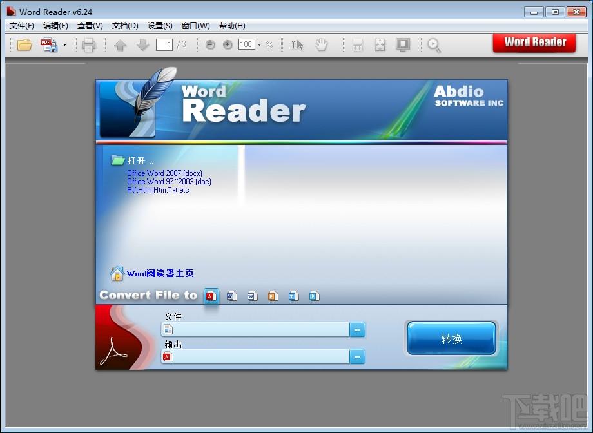Open the Word阅读器主页 link

(160, 273)
